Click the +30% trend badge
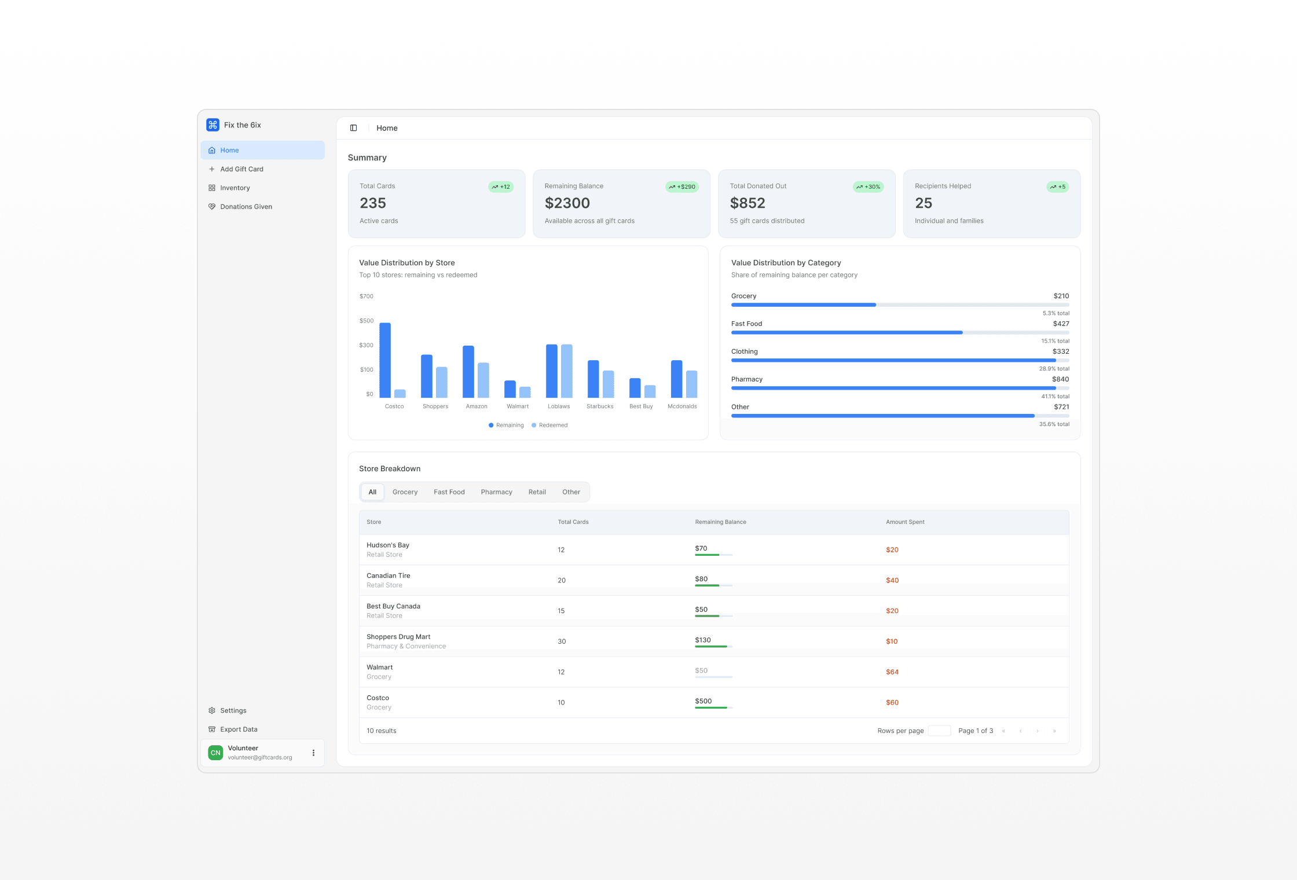 (x=868, y=187)
